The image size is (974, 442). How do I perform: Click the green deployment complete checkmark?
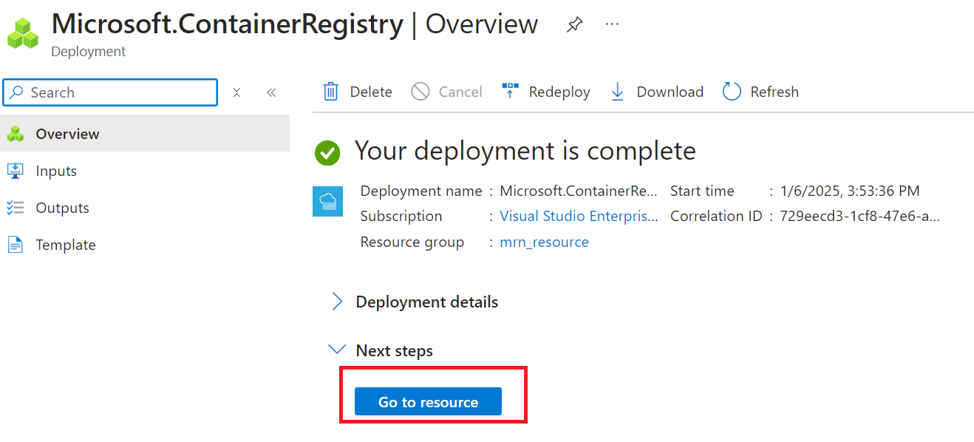(327, 153)
